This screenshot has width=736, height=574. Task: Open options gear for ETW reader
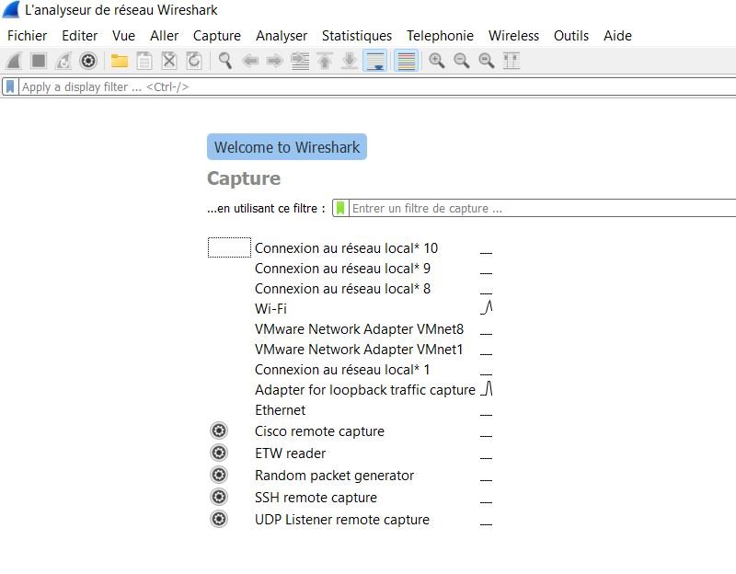219,453
